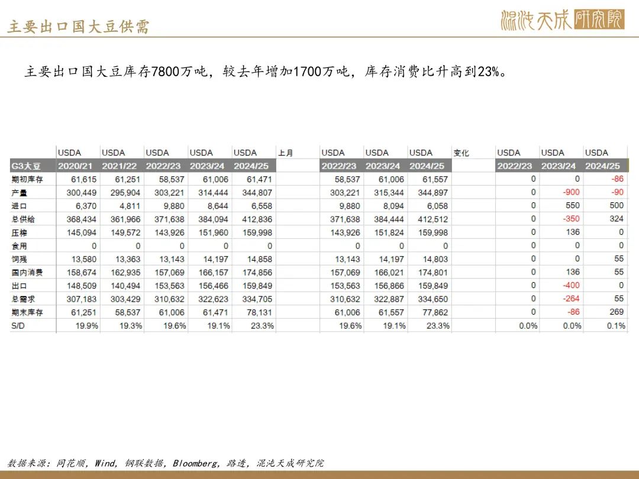Select S/D change value 0.1%
Image resolution: width=639 pixels, height=479 pixels.
[616, 326]
